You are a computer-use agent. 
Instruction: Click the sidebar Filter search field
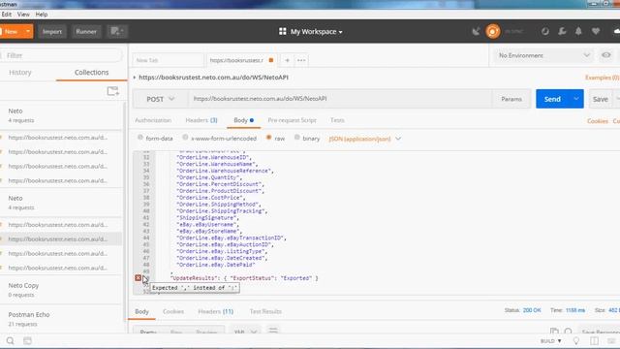(61, 55)
